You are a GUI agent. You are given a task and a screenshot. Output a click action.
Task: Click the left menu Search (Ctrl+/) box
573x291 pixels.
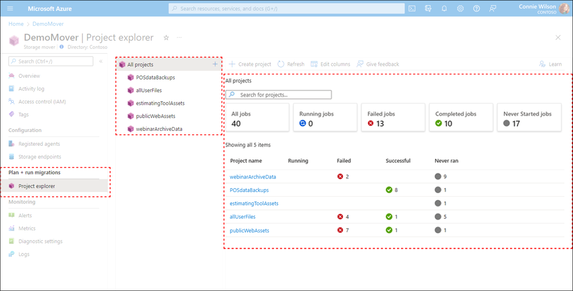tap(51, 62)
